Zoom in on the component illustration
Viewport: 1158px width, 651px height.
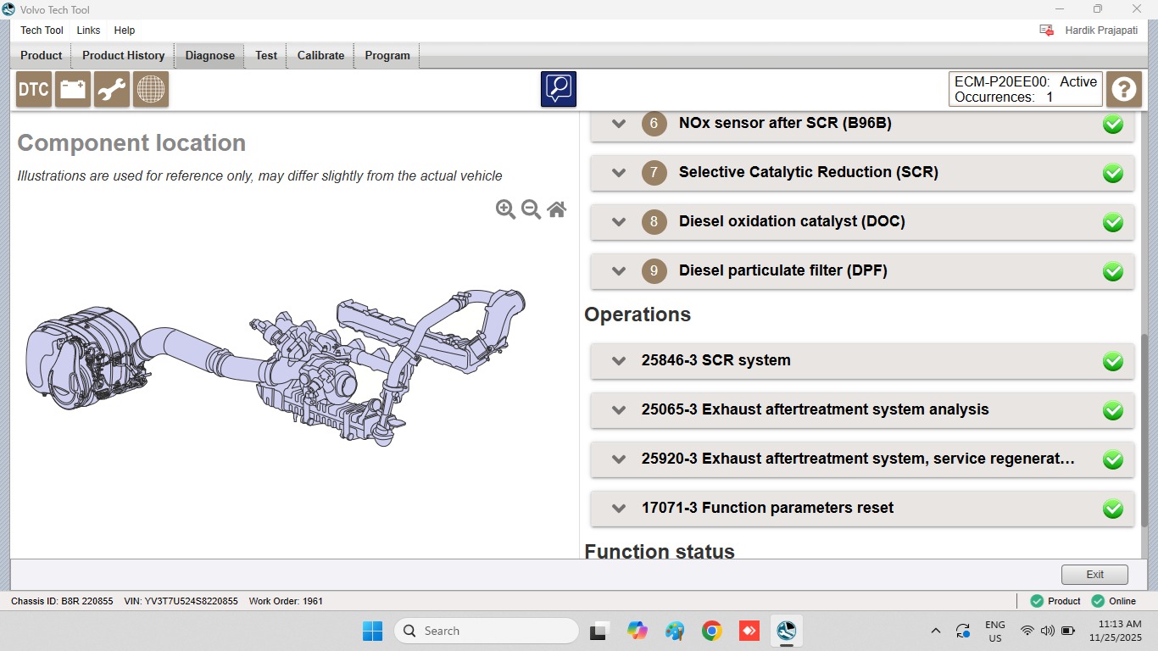tap(505, 209)
